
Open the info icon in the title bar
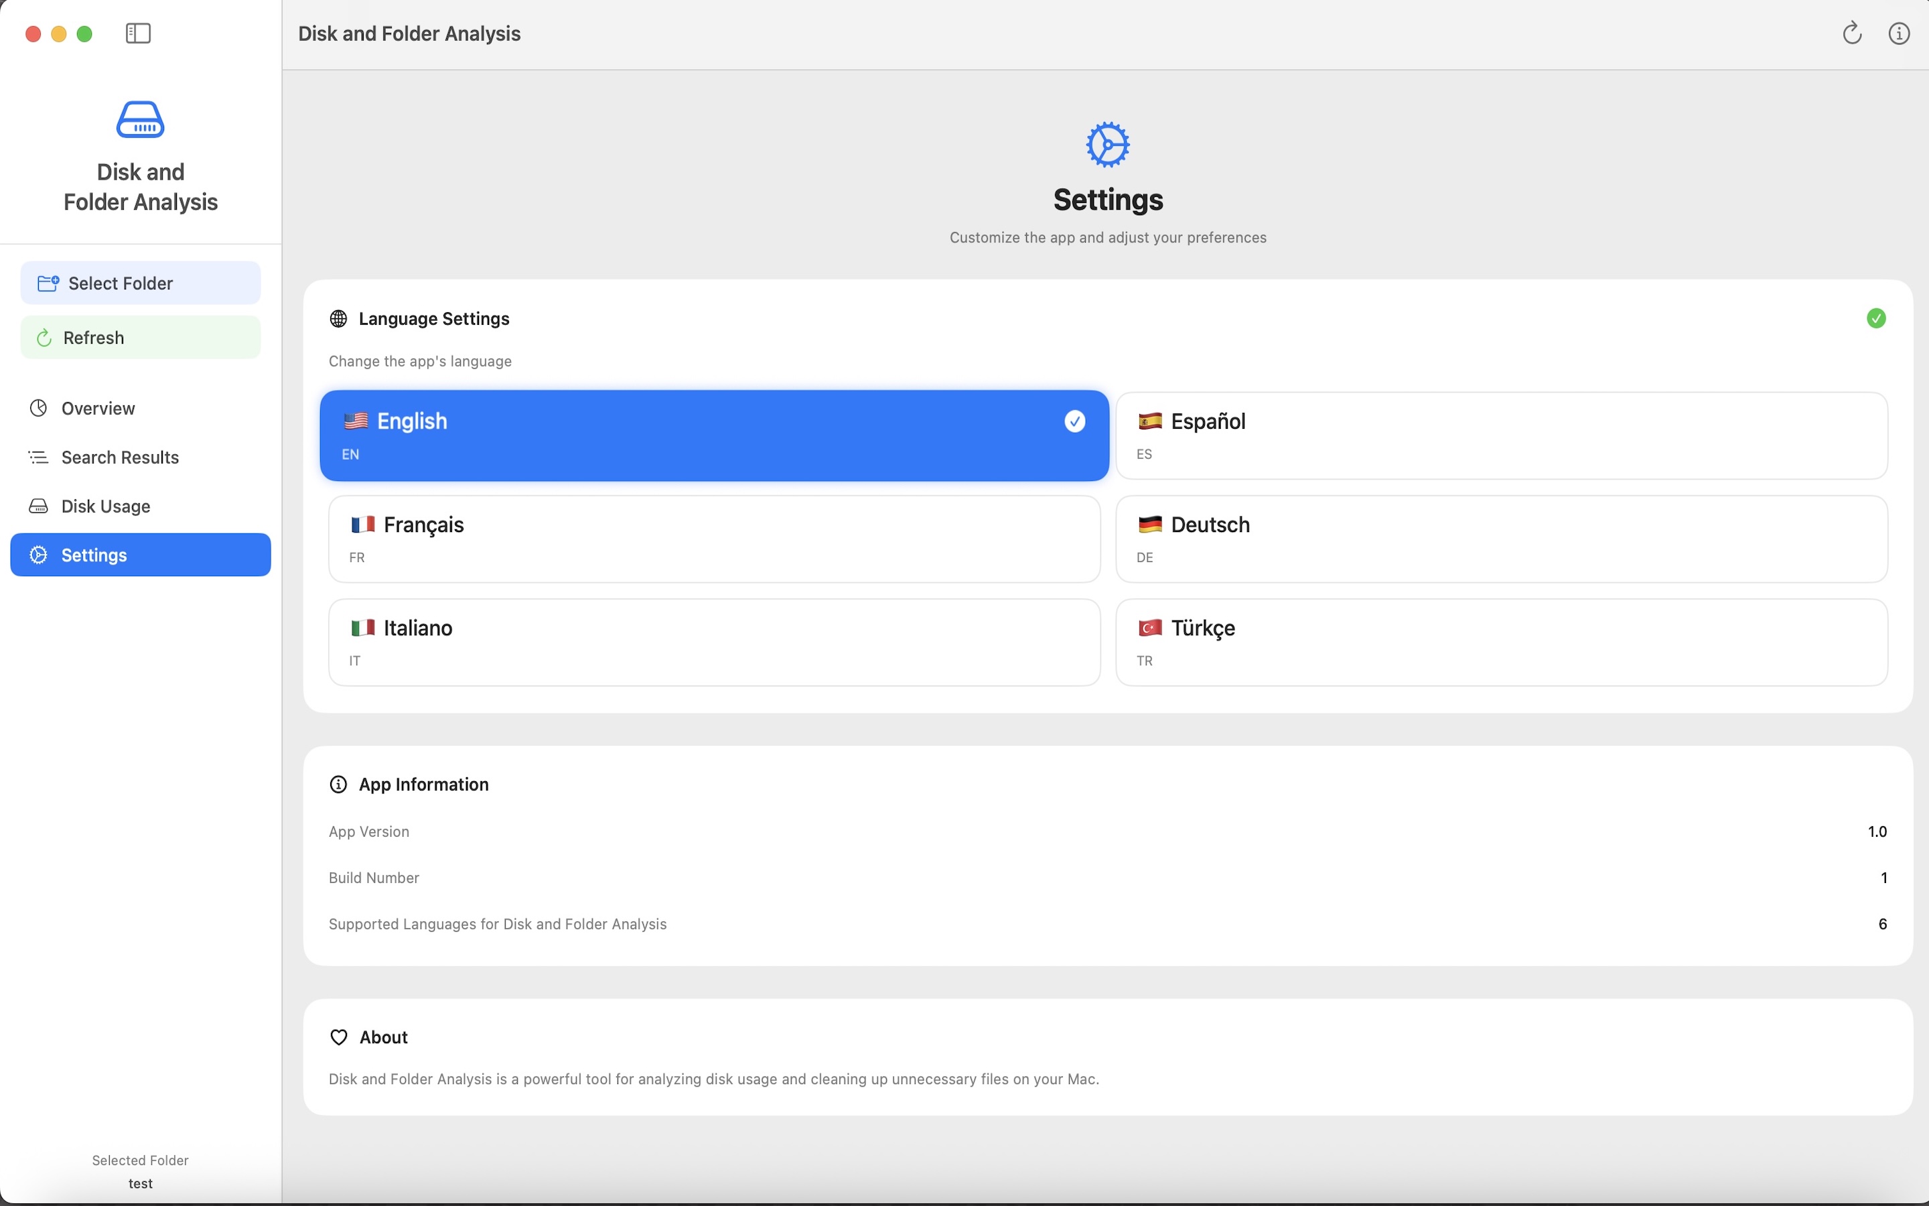tap(1899, 33)
